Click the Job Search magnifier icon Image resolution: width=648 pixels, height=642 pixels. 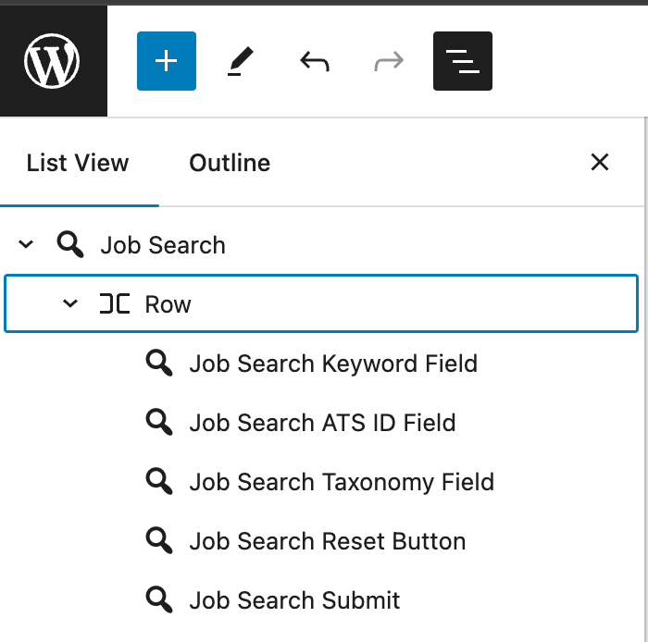[x=70, y=245]
